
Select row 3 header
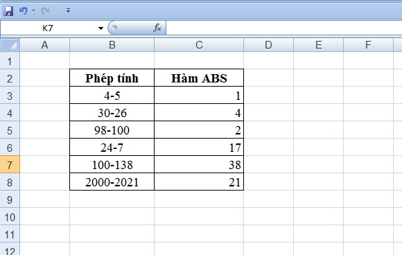click(x=10, y=96)
